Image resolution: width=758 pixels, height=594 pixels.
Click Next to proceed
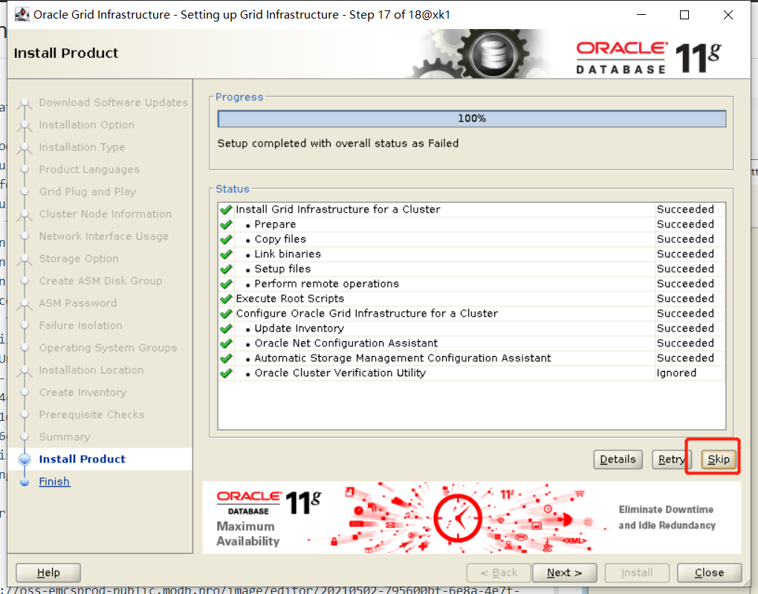[564, 572]
